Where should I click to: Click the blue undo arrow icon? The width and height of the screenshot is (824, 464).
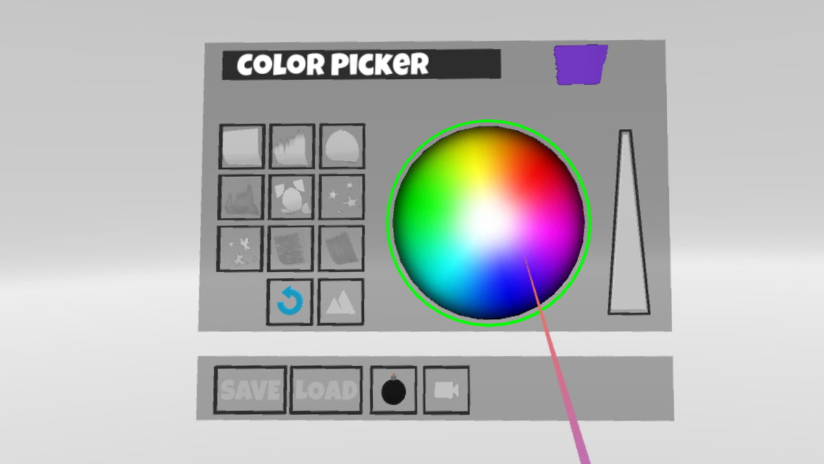pyautogui.click(x=290, y=301)
